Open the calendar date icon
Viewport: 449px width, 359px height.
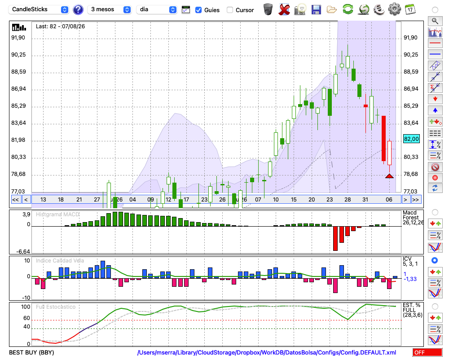(410, 9)
